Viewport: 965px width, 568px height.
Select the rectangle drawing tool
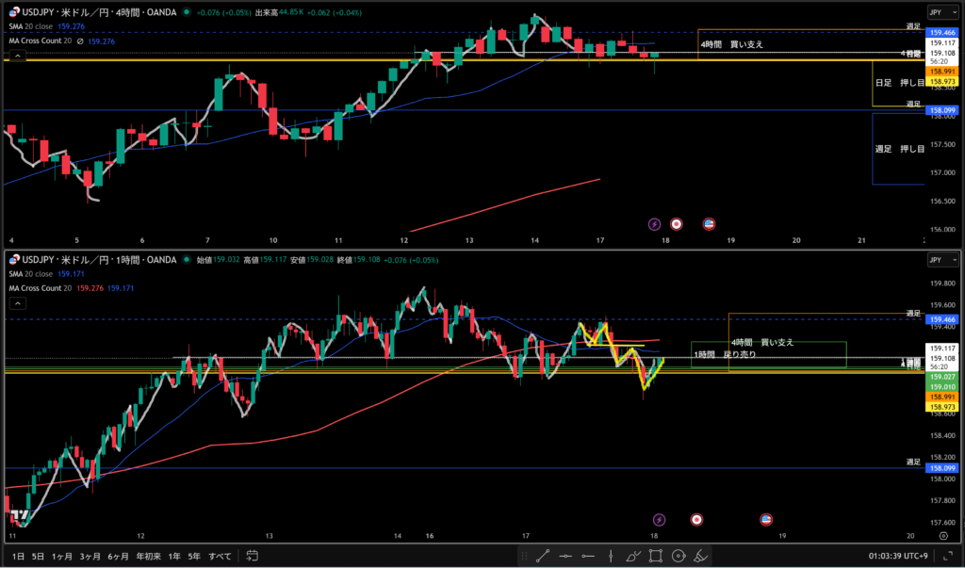click(656, 557)
